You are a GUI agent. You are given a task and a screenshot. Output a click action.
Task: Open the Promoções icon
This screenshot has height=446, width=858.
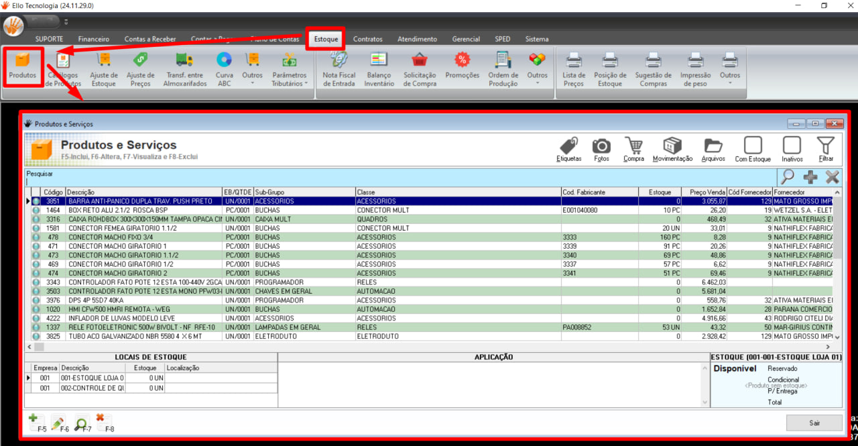click(463, 66)
